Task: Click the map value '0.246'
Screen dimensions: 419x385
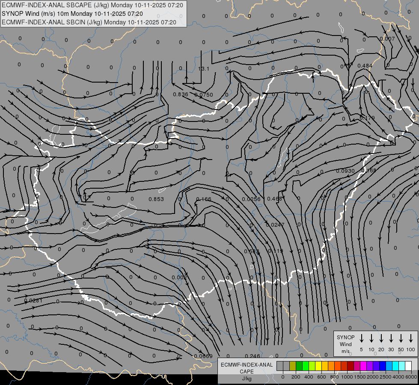Action: 253,356
